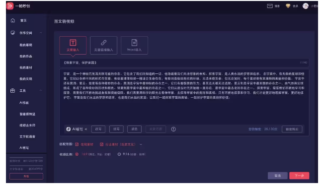The width and height of the screenshot is (326, 189).
Task: Click the red upgrade button
Action: click(26, 176)
